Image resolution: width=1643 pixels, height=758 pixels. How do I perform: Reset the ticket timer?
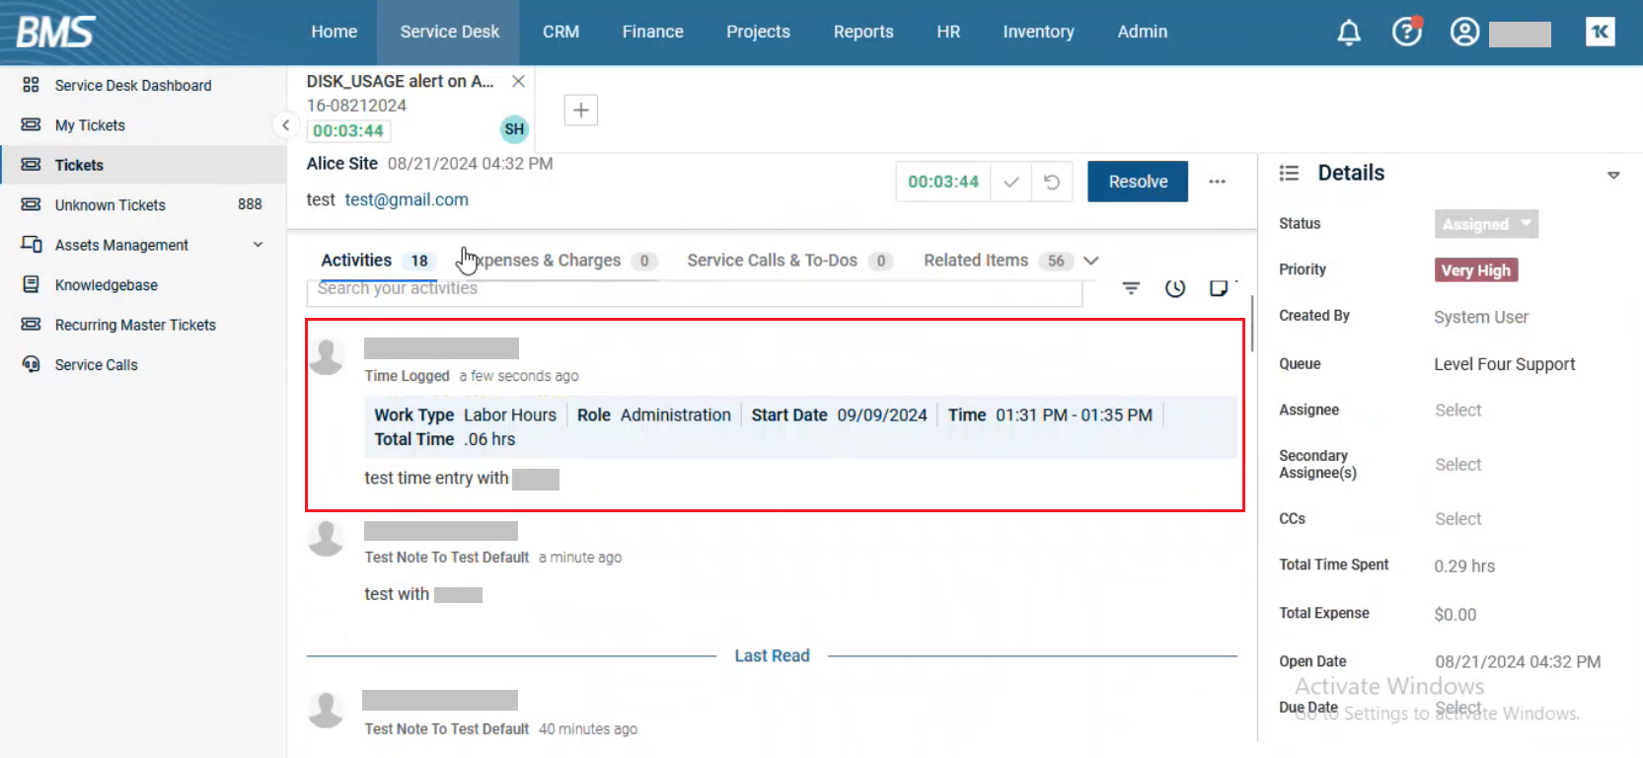1052,182
